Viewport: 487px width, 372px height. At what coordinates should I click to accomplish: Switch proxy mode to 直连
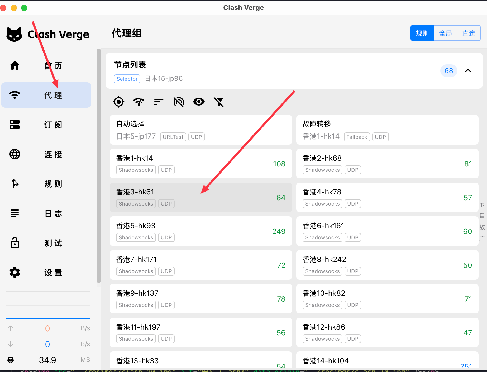[469, 33]
